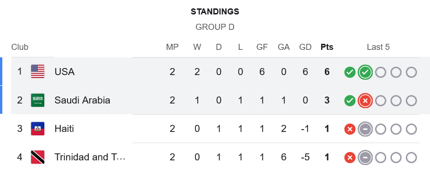This screenshot has width=430, height=179.
Task: Click USA's first green win checkmark
Action: coord(349,72)
